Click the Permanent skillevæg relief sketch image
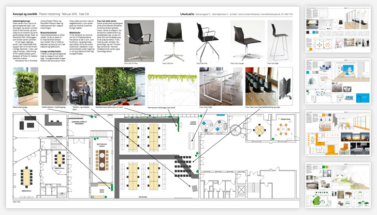377x215 pixels. [172, 89]
